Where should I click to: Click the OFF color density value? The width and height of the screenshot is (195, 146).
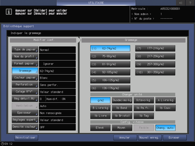point(57,127)
